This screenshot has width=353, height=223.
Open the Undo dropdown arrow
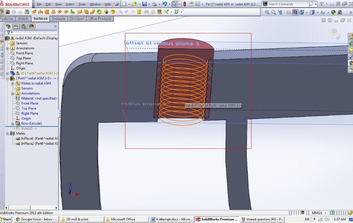coord(169,4)
